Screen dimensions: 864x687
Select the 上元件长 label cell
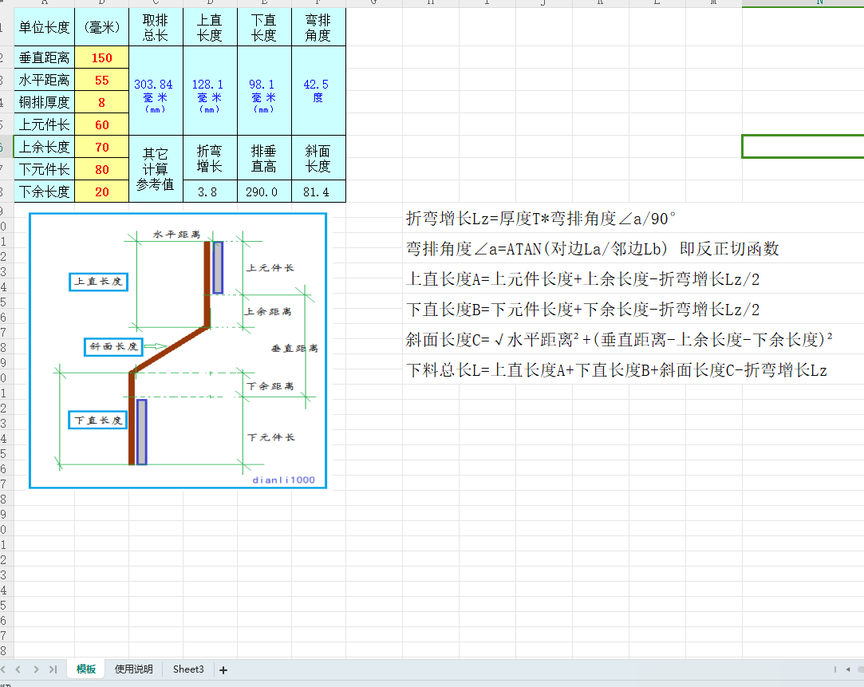pyautogui.click(x=44, y=124)
